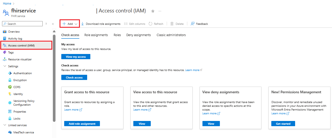The height and width of the screenshot is (138, 332).
Task: Click the Delete trash can icon
Action: pyautogui.click(x=172, y=24)
